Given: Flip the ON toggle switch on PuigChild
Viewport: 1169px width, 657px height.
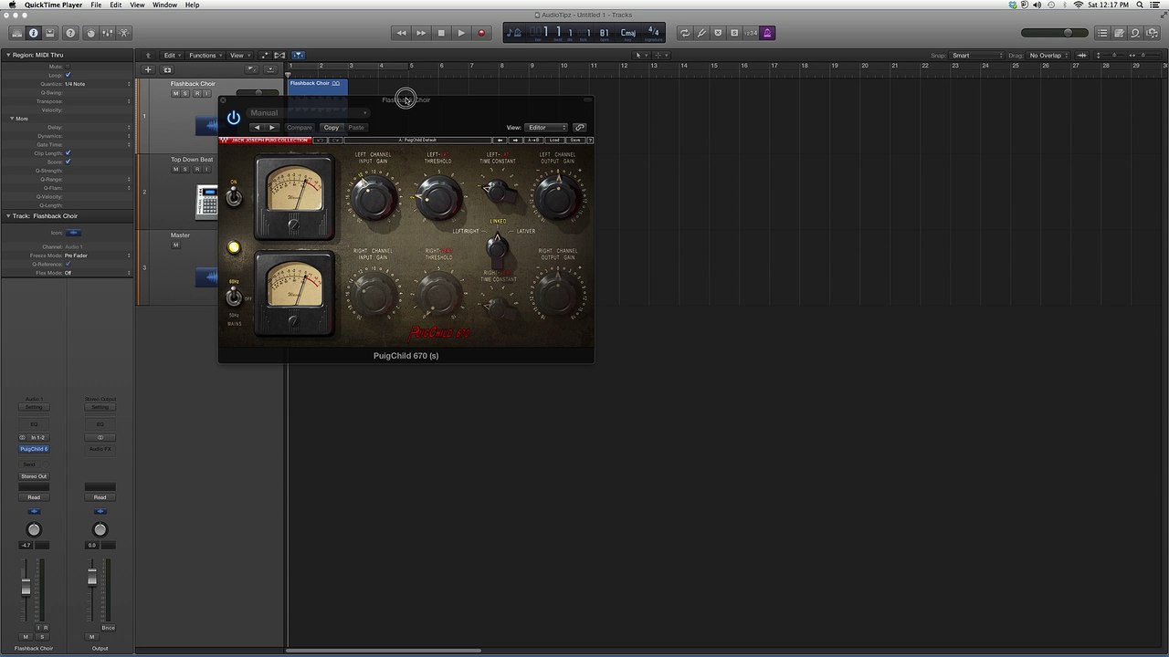Looking at the screenshot, I should (234, 197).
